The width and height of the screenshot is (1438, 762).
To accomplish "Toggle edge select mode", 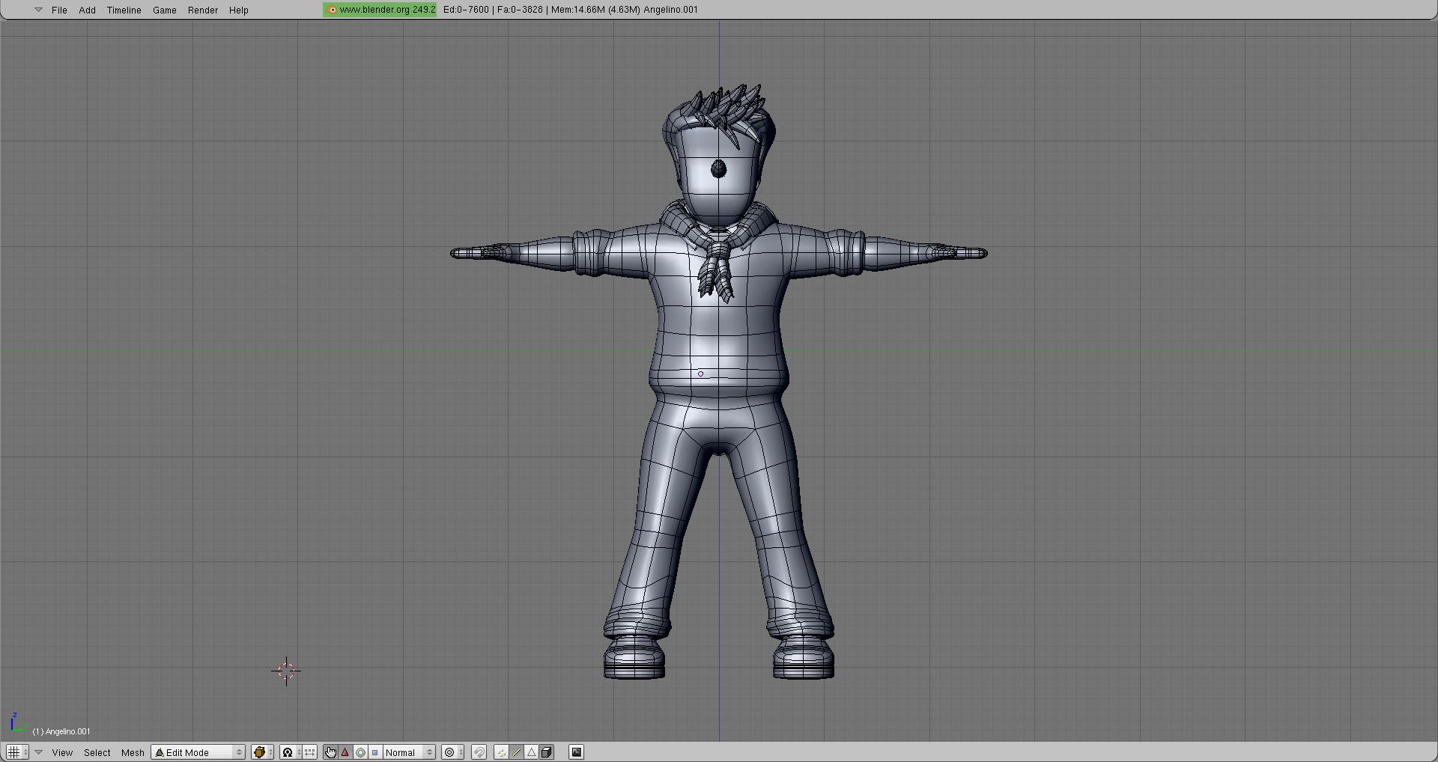I will [x=517, y=752].
